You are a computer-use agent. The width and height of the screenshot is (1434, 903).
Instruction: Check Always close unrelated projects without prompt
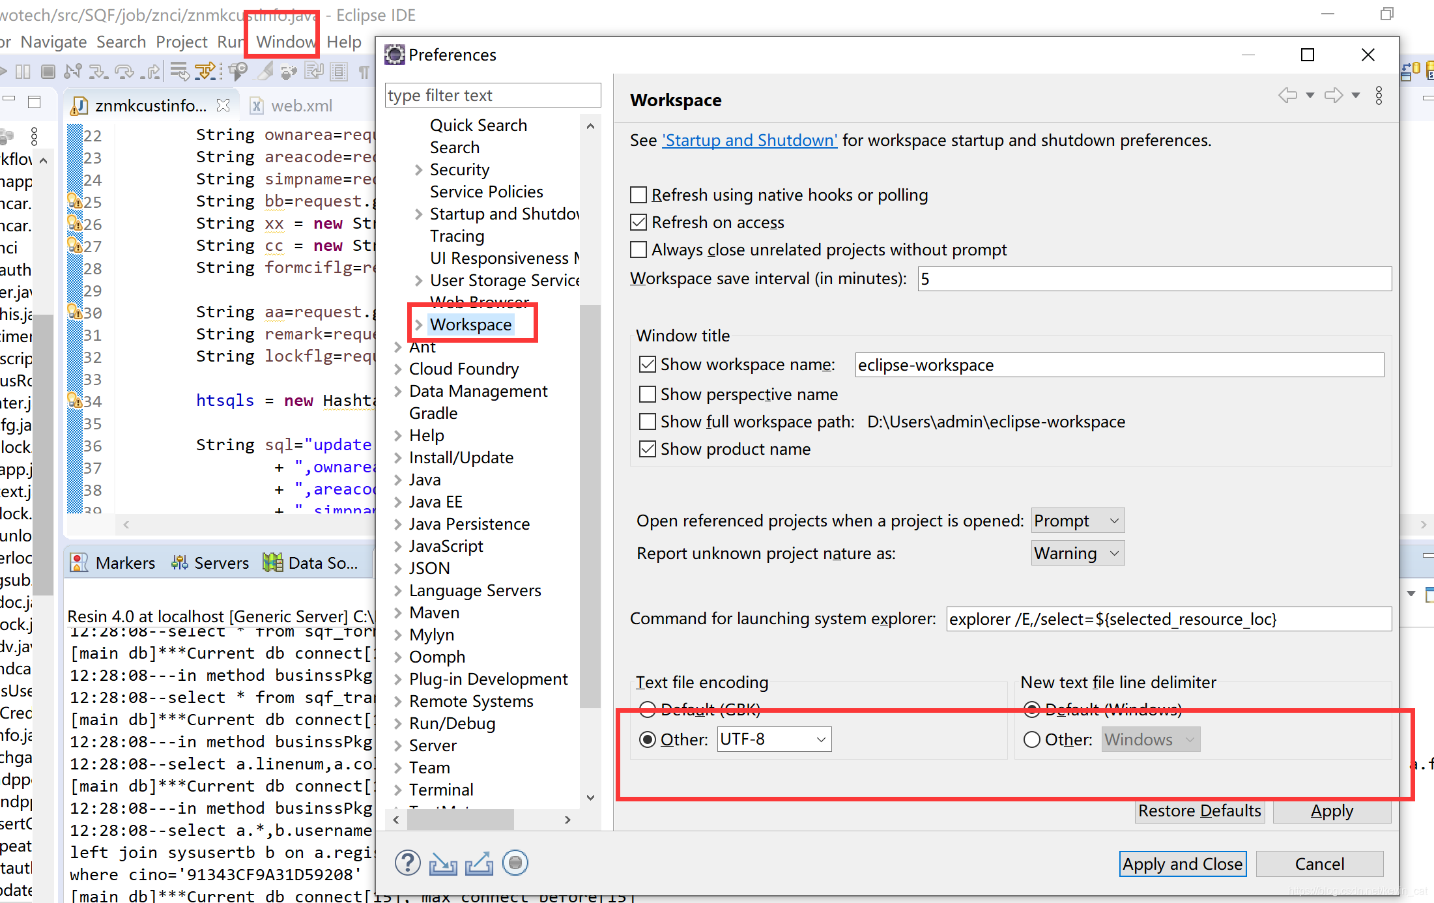[x=638, y=250]
